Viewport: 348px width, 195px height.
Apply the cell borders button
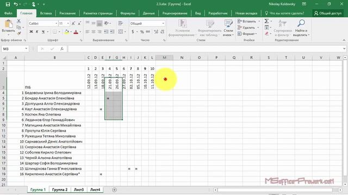pos(54,32)
